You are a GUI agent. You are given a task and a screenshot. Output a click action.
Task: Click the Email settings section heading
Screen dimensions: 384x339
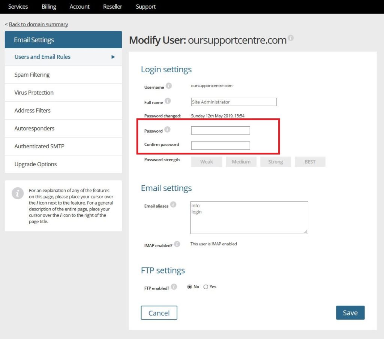(x=166, y=188)
